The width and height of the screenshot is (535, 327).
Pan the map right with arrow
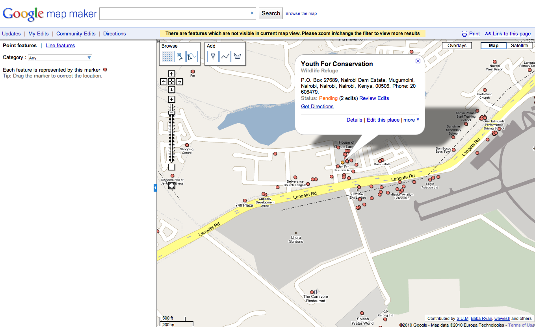pos(179,81)
